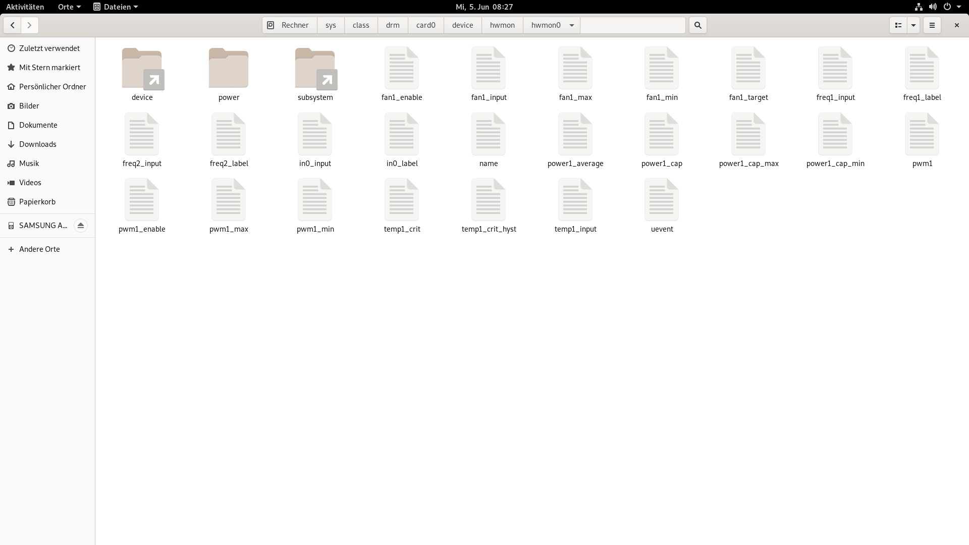Open the Orte menu in top bar
This screenshot has height=545, width=969.
point(69,7)
